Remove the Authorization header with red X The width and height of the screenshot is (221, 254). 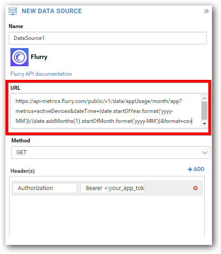[195, 188]
